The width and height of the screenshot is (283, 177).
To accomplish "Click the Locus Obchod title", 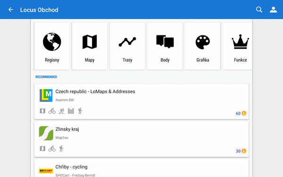I will 39,10.
